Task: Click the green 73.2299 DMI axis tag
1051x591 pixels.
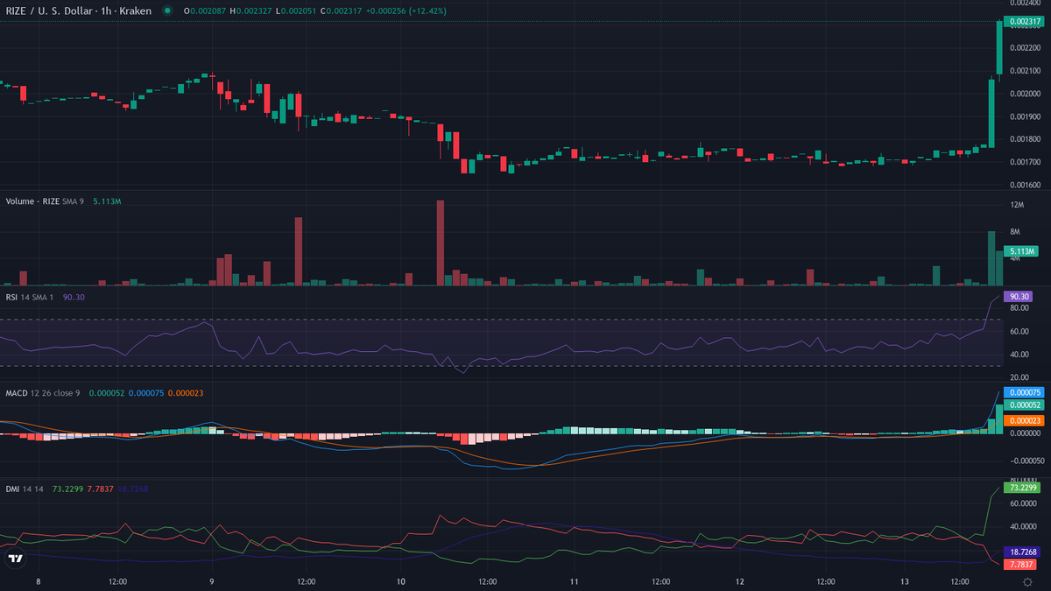Action: coord(1024,489)
